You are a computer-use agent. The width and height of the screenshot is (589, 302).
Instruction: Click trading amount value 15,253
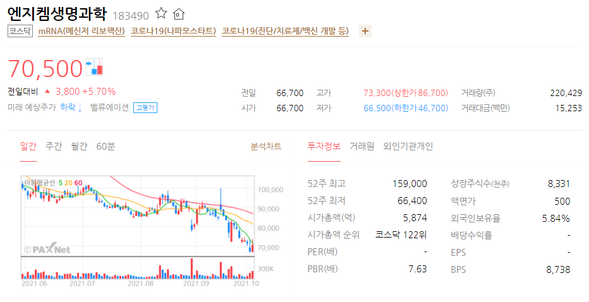pos(569,108)
